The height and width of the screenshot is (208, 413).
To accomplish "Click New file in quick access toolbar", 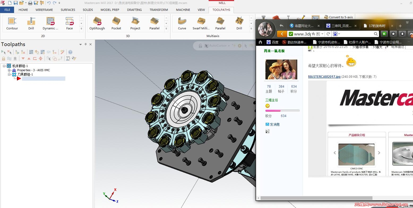I will (x=10, y=3).
